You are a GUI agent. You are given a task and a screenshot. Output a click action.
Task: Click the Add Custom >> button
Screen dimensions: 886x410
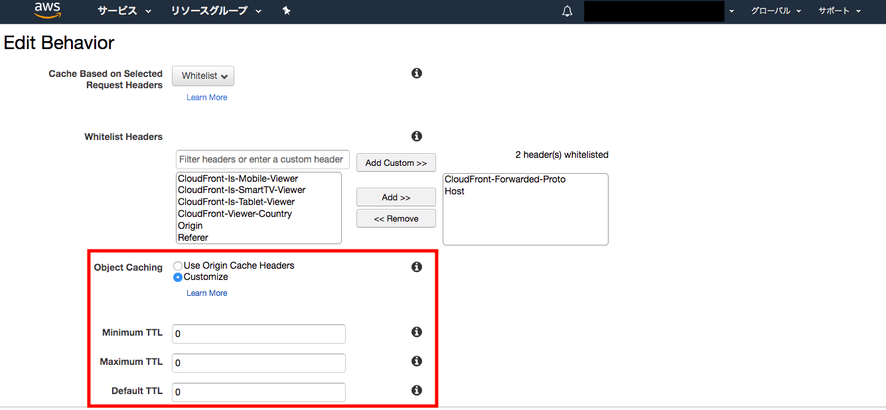(396, 163)
